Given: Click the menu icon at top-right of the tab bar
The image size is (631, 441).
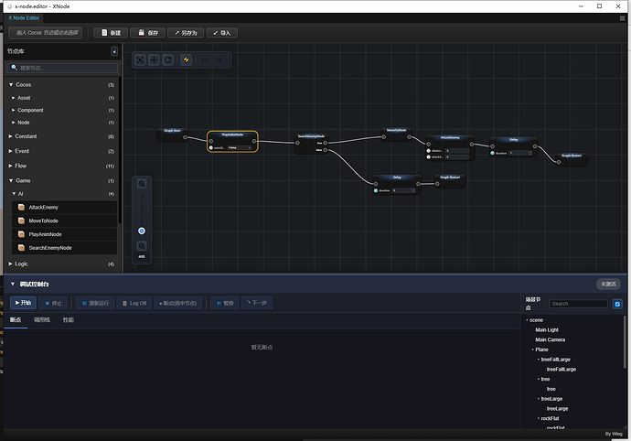Looking at the screenshot, I should point(622,18).
